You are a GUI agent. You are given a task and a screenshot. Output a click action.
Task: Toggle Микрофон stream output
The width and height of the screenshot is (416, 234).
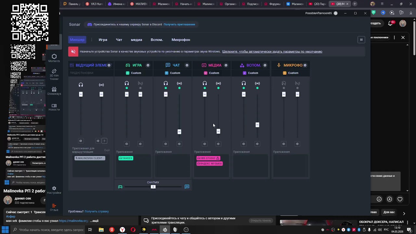pyautogui.click(x=297, y=84)
